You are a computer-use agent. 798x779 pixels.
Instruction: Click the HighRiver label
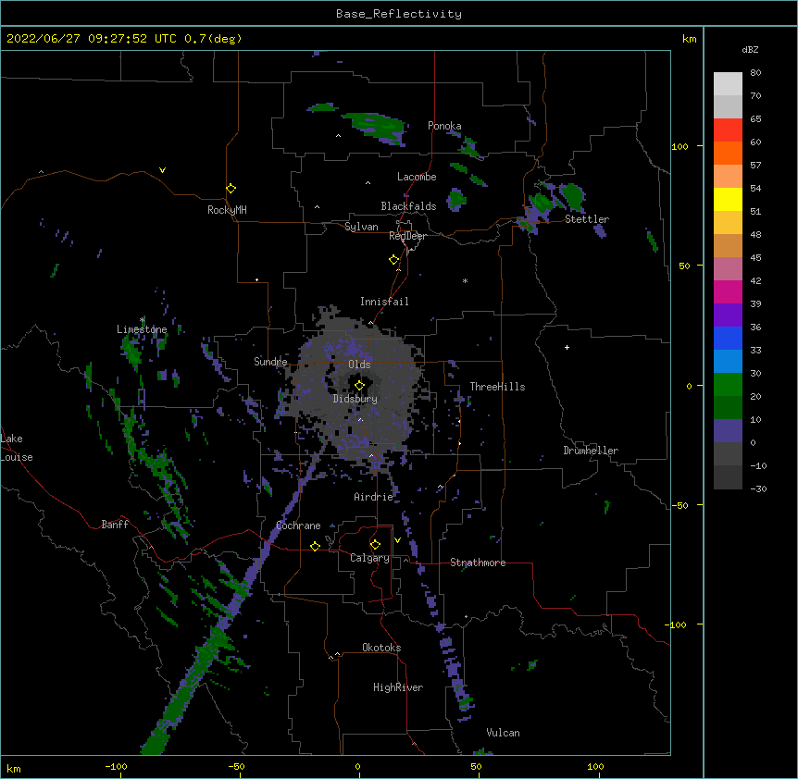(398, 687)
